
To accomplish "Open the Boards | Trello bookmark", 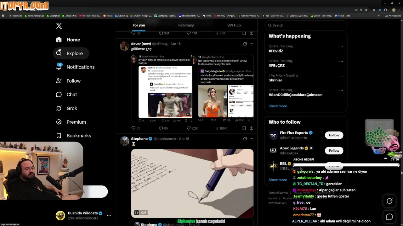I will 343,16.
